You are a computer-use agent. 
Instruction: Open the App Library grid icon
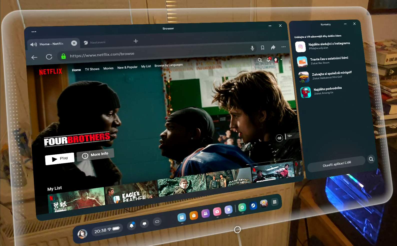click(274, 202)
